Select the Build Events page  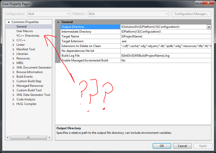[24, 76]
